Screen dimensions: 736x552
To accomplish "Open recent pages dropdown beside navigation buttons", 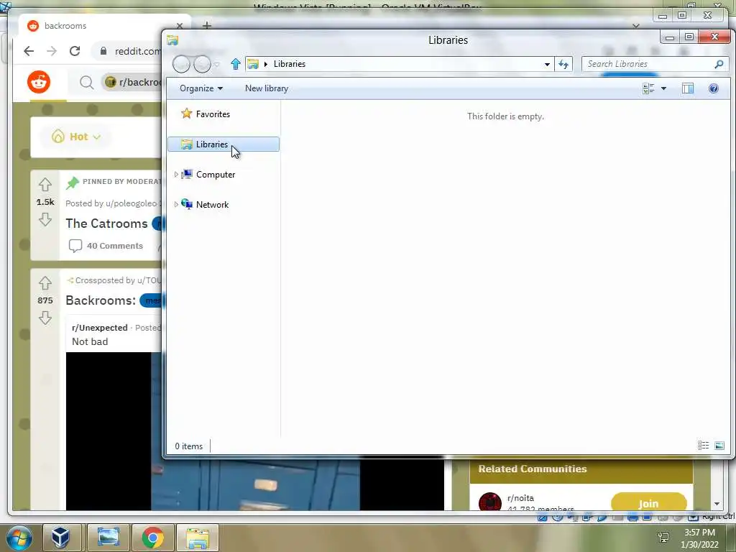I will pyautogui.click(x=216, y=65).
